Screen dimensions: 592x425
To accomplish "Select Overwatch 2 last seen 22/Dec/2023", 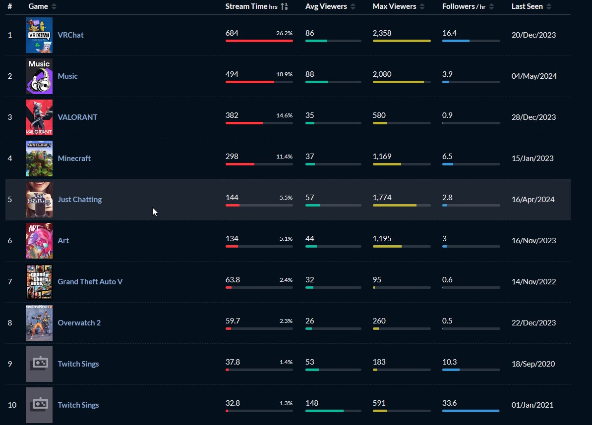I will click(x=533, y=323).
